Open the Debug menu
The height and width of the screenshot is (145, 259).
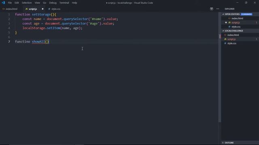53,3
